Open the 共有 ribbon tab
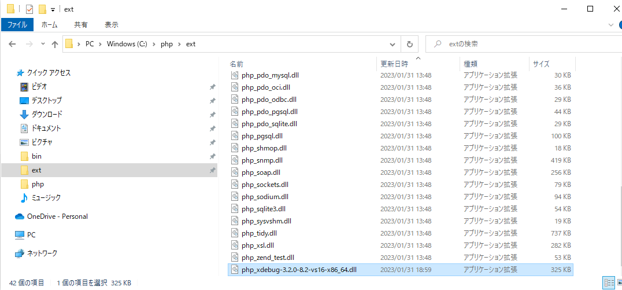The width and height of the screenshot is (622, 290). (81, 25)
